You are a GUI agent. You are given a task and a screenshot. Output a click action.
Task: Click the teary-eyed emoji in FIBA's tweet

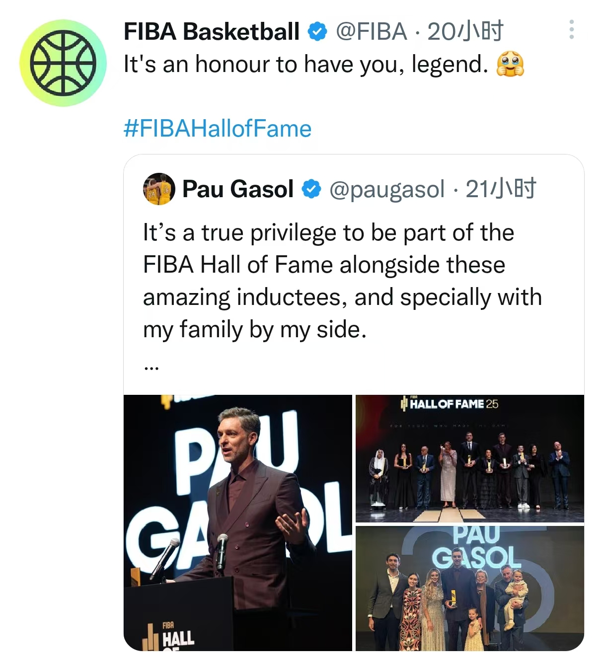point(510,65)
